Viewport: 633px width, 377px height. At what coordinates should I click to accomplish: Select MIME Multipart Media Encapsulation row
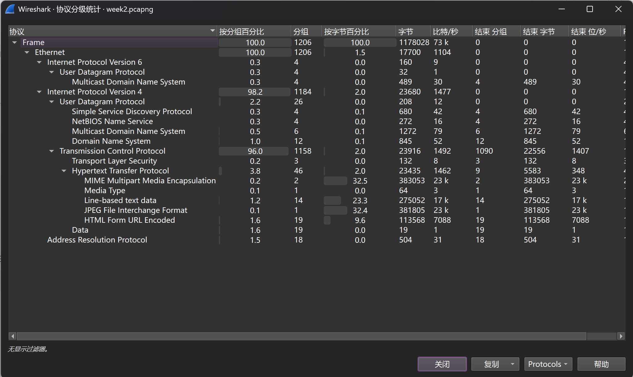coord(317,181)
